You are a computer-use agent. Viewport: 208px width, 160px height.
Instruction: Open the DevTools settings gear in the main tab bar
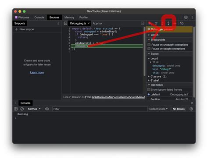point(186,18)
